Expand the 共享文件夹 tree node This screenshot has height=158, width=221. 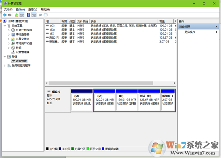(9, 39)
